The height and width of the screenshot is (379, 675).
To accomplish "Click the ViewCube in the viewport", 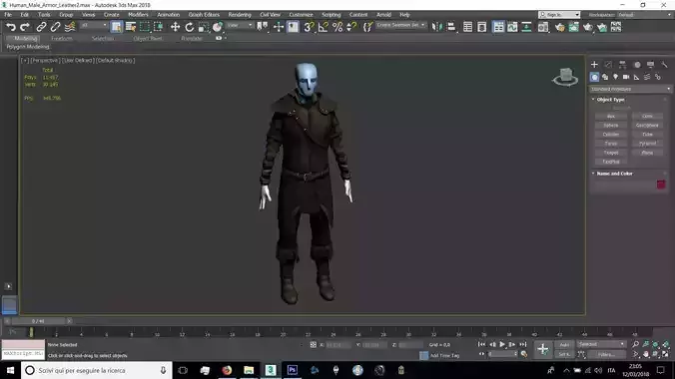I will 565,77.
